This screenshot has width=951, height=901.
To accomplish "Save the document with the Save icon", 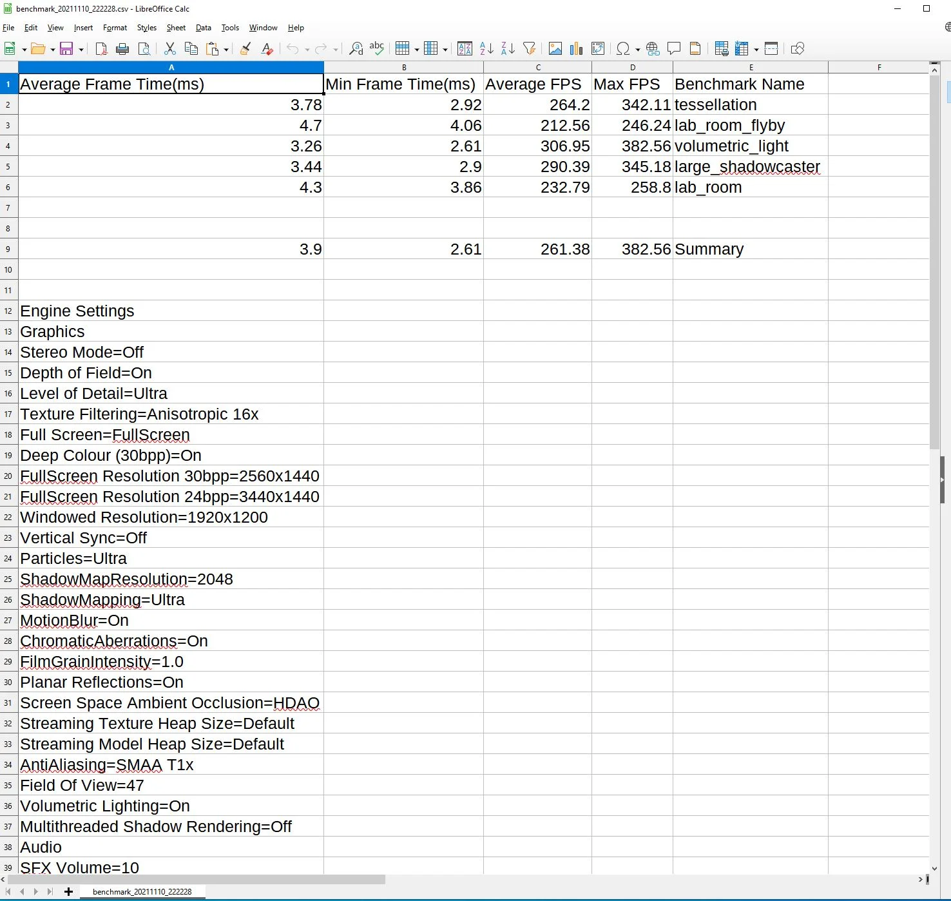I will [66, 49].
